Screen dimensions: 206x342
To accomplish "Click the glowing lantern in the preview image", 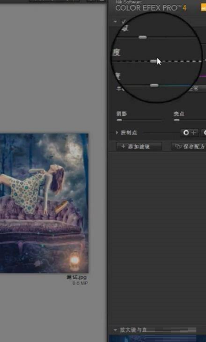I will (x=74, y=261).
